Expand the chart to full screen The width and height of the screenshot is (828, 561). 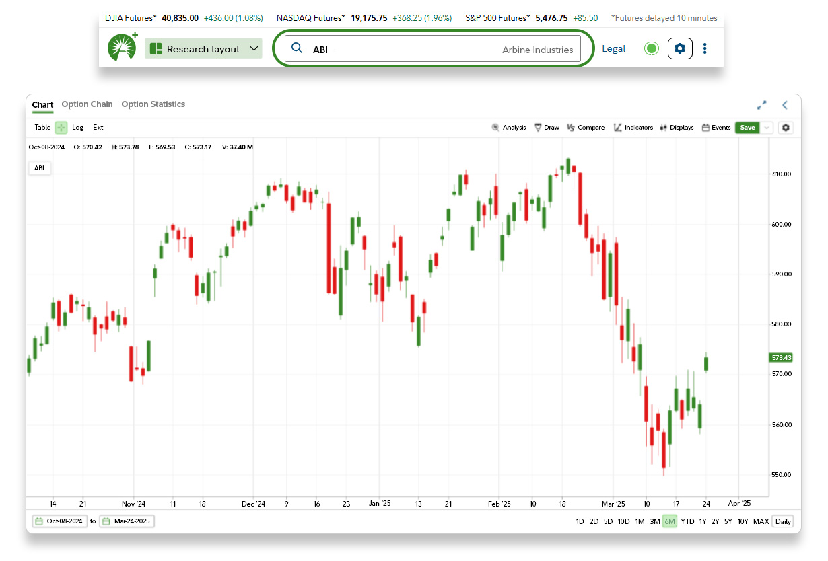(762, 105)
